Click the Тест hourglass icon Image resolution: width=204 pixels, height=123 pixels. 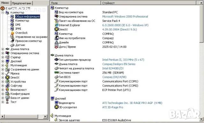[x=7, y=102]
